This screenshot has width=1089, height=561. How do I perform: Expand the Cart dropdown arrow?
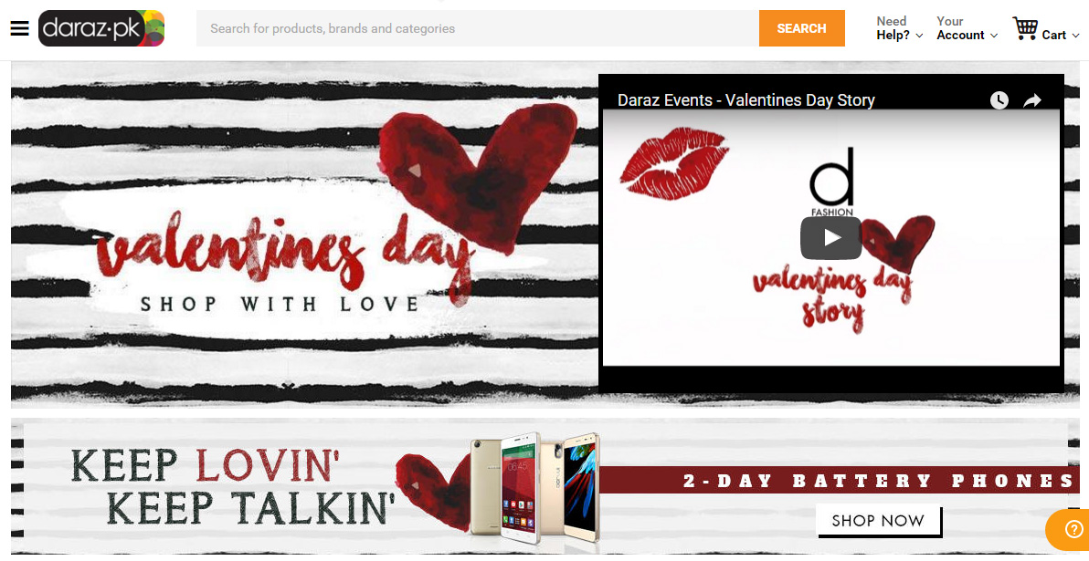click(1076, 36)
